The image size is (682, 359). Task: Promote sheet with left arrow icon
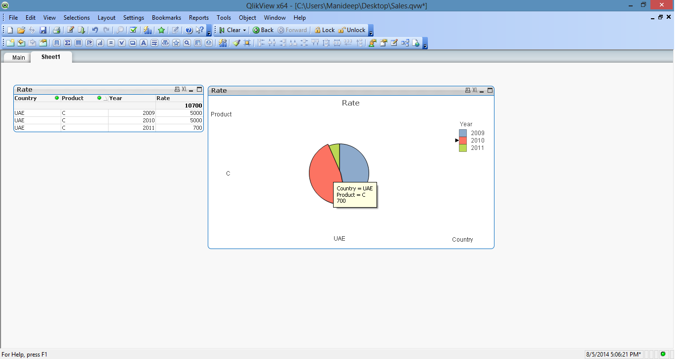click(x=21, y=43)
